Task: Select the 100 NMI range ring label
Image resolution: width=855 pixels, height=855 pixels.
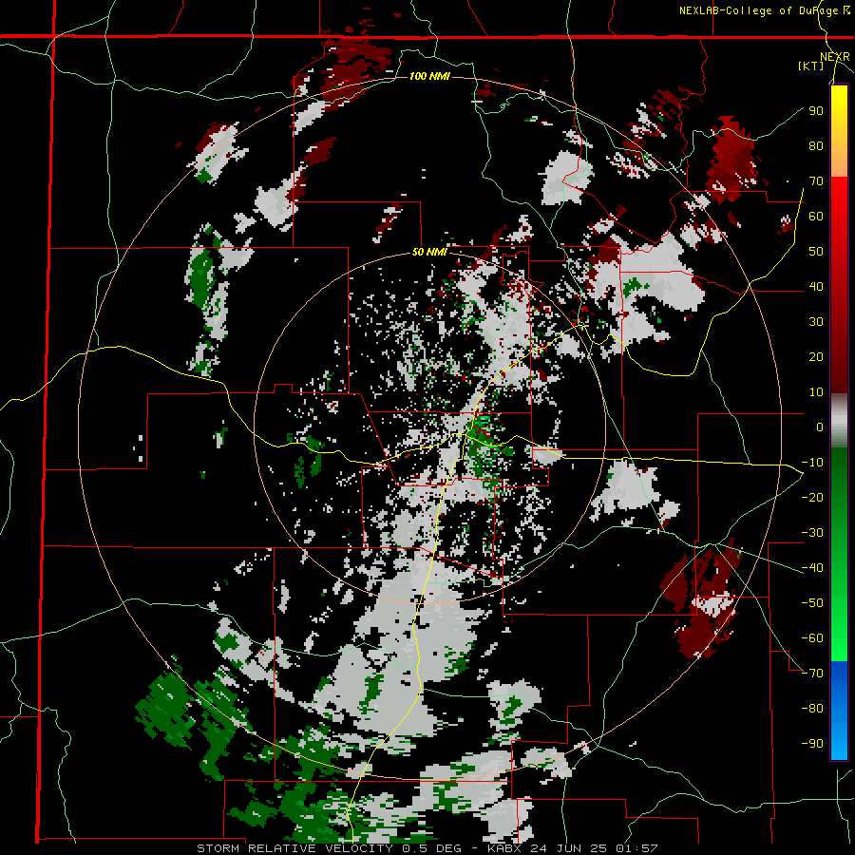Action: click(x=429, y=76)
